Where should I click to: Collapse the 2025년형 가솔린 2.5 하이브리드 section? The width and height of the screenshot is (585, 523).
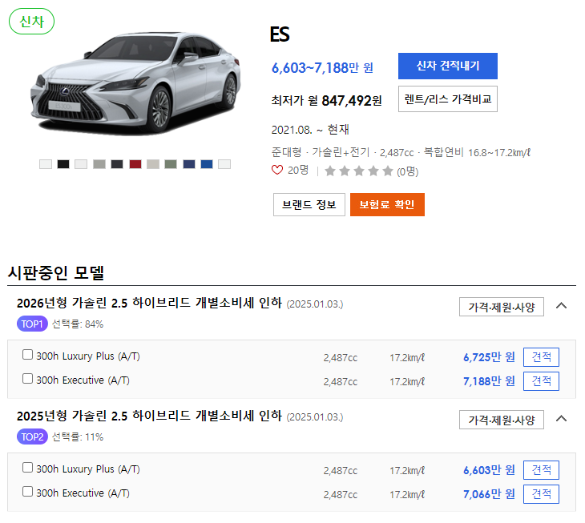click(x=561, y=419)
